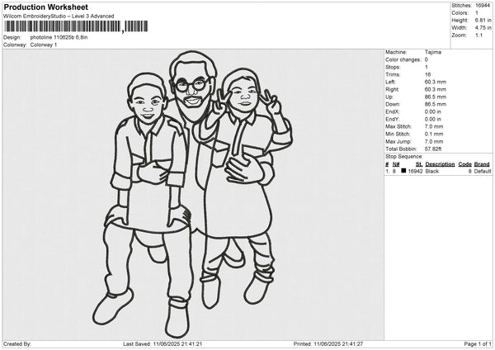Click the 'Created By:' footer label
This screenshot has height=350, width=495.
17,344
